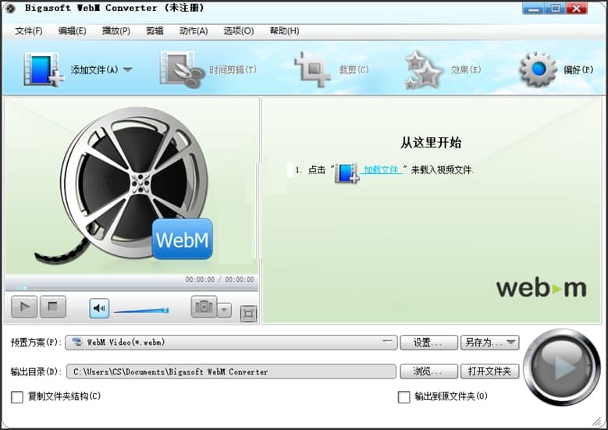Close the Bigasoft WebM Converter window
Image resolution: width=608 pixels, height=430 pixels.
coord(577,8)
